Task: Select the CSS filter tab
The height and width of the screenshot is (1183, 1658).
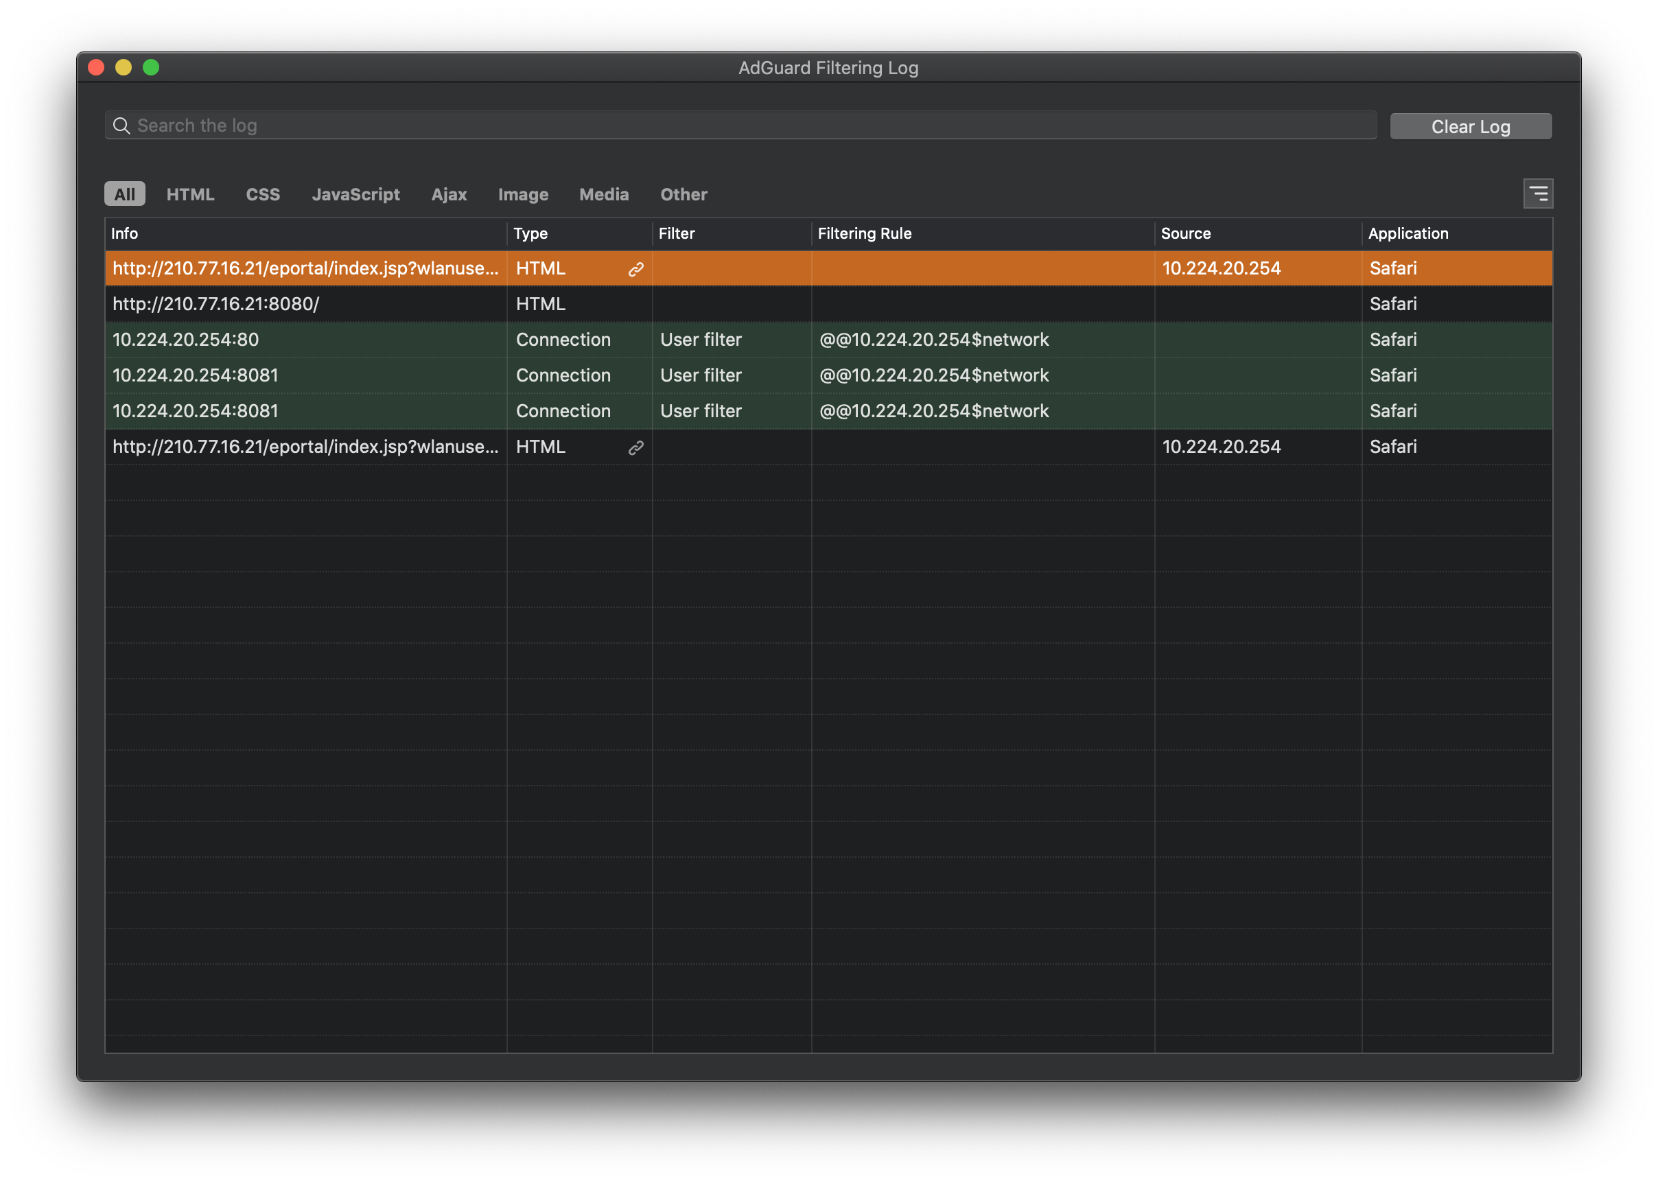Action: tap(262, 194)
